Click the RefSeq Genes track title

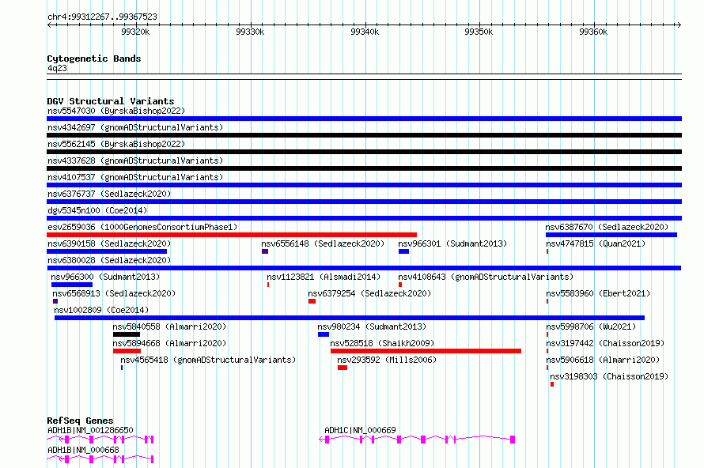click(80, 421)
